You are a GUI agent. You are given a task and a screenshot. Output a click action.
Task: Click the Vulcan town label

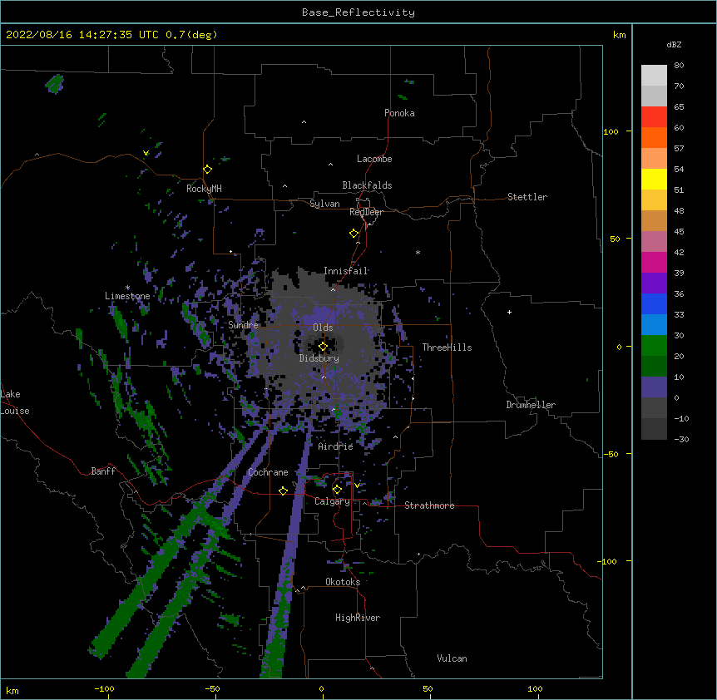[452, 658]
